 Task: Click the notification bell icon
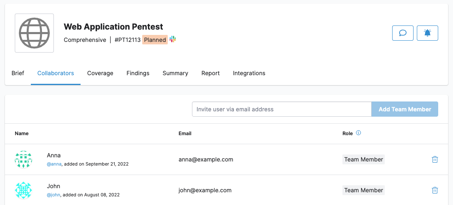(x=427, y=33)
